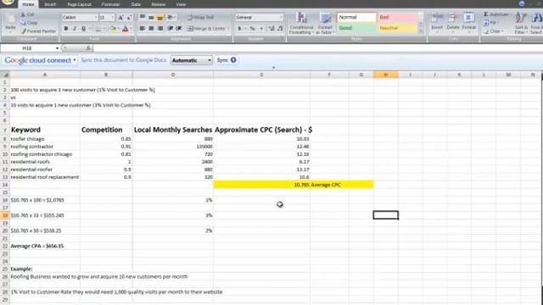Open the Clear eraser menu

click(493, 31)
